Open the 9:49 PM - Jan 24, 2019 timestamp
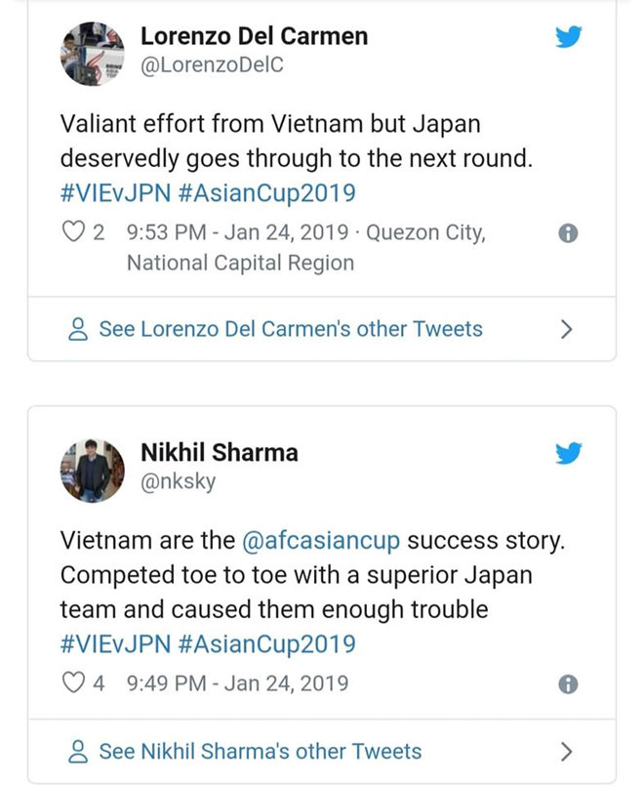Viewport: 644px width, 786px height. pyautogui.click(x=237, y=683)
